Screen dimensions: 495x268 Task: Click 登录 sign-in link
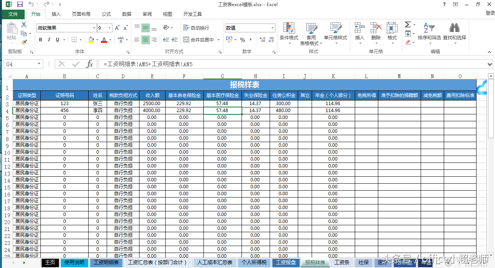(490, 13)
